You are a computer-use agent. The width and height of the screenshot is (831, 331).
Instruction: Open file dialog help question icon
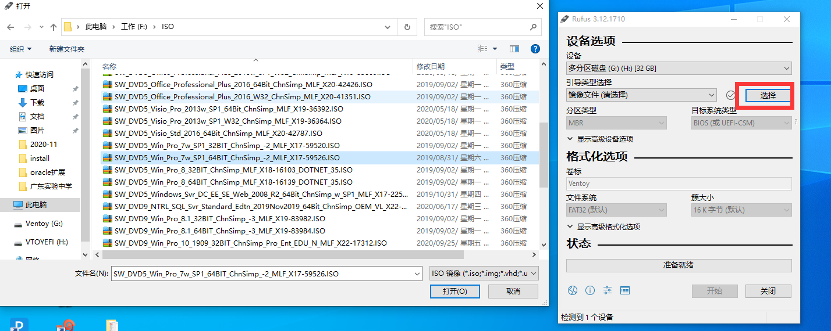[x=535, y=49]
